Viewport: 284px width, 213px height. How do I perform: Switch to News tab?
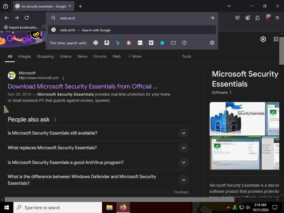pos(82,56)
